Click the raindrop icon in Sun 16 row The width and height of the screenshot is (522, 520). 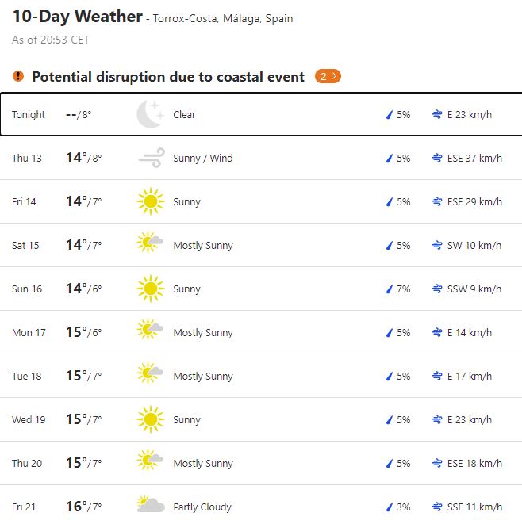click(390, 289)
